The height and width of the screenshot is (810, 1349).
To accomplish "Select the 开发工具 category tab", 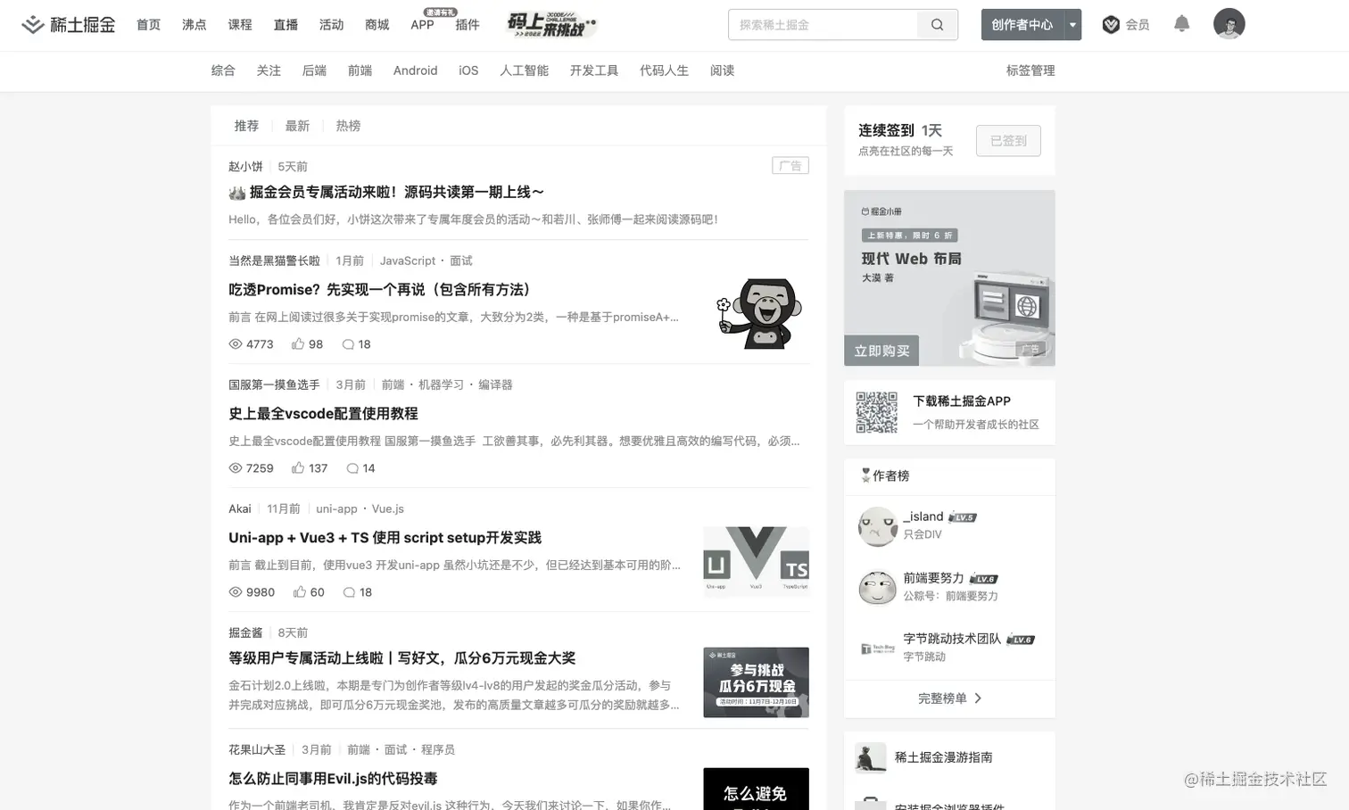I will [593, 70].
